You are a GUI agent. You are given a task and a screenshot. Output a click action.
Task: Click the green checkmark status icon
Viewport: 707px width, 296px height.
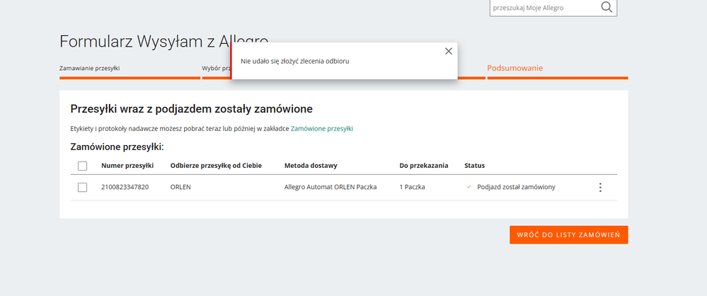pos(469,187)
